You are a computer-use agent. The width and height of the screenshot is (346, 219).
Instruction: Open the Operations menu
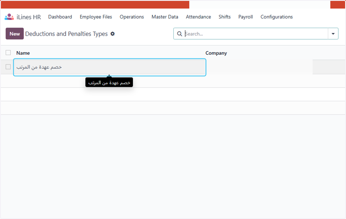(x=132, y=17)
